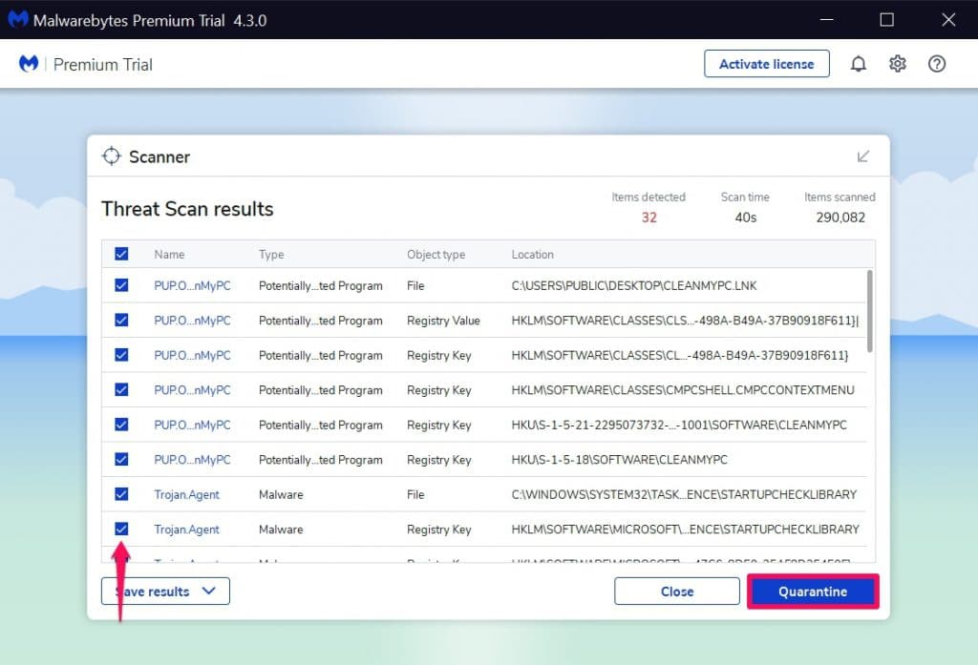Click the Threat Scan results heading
The width and height of the screenshot is (978, 665).
[x=187, y=209]
